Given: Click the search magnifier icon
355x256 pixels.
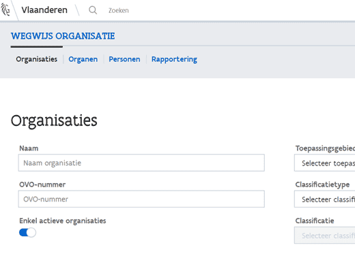Looking at the screenshot, I should coord(93,10).
